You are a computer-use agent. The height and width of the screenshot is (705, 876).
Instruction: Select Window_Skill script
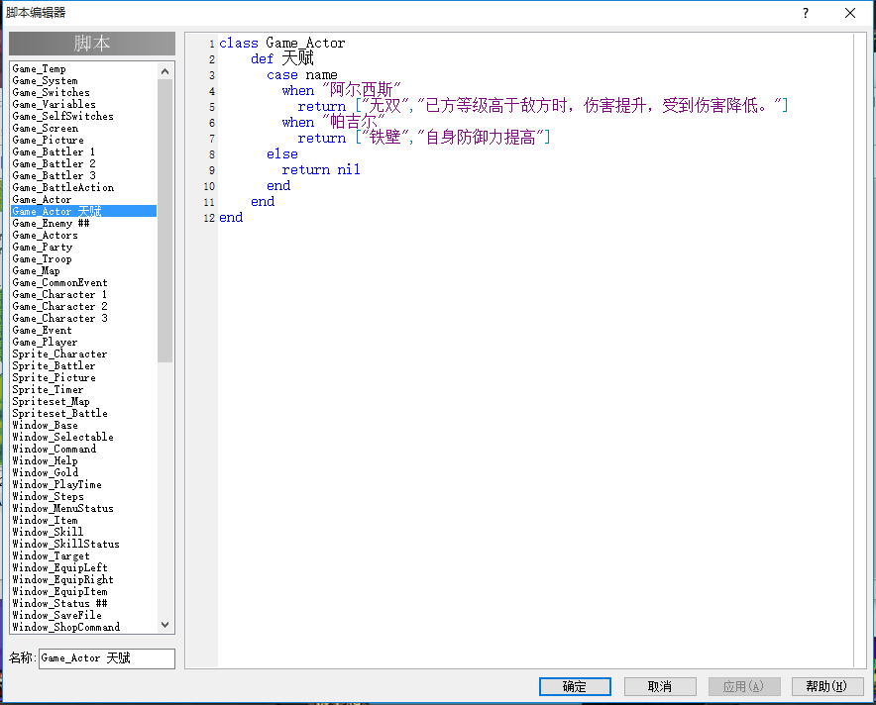pyautogui.click(x=84, y=532)
